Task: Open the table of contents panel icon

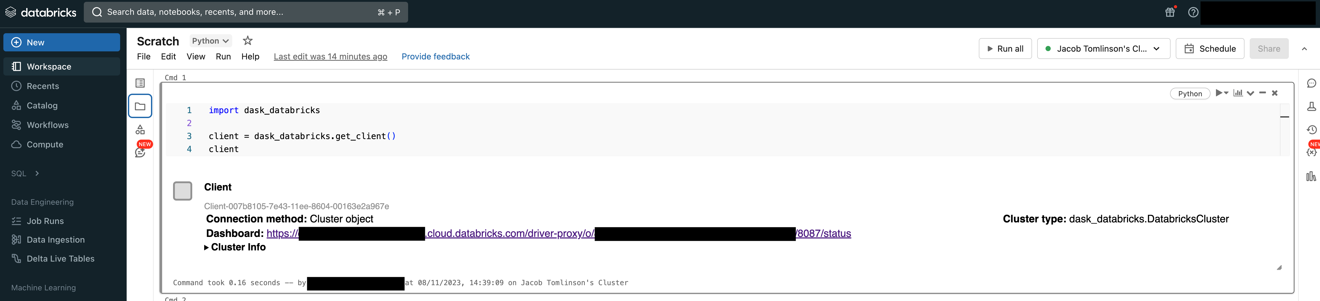Action: click(x=140, y=83)
